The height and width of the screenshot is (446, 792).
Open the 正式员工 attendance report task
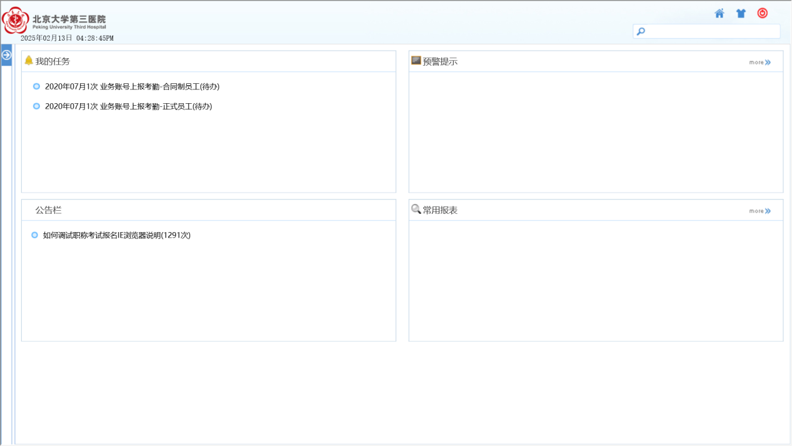(128, 107)
